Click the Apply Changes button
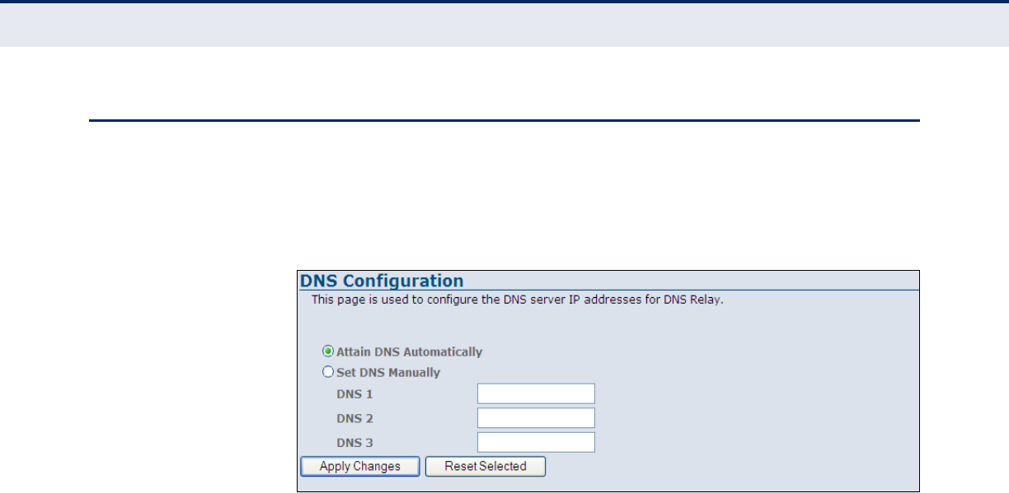This screenshot has height=493, width=1009. coord(360,466)
